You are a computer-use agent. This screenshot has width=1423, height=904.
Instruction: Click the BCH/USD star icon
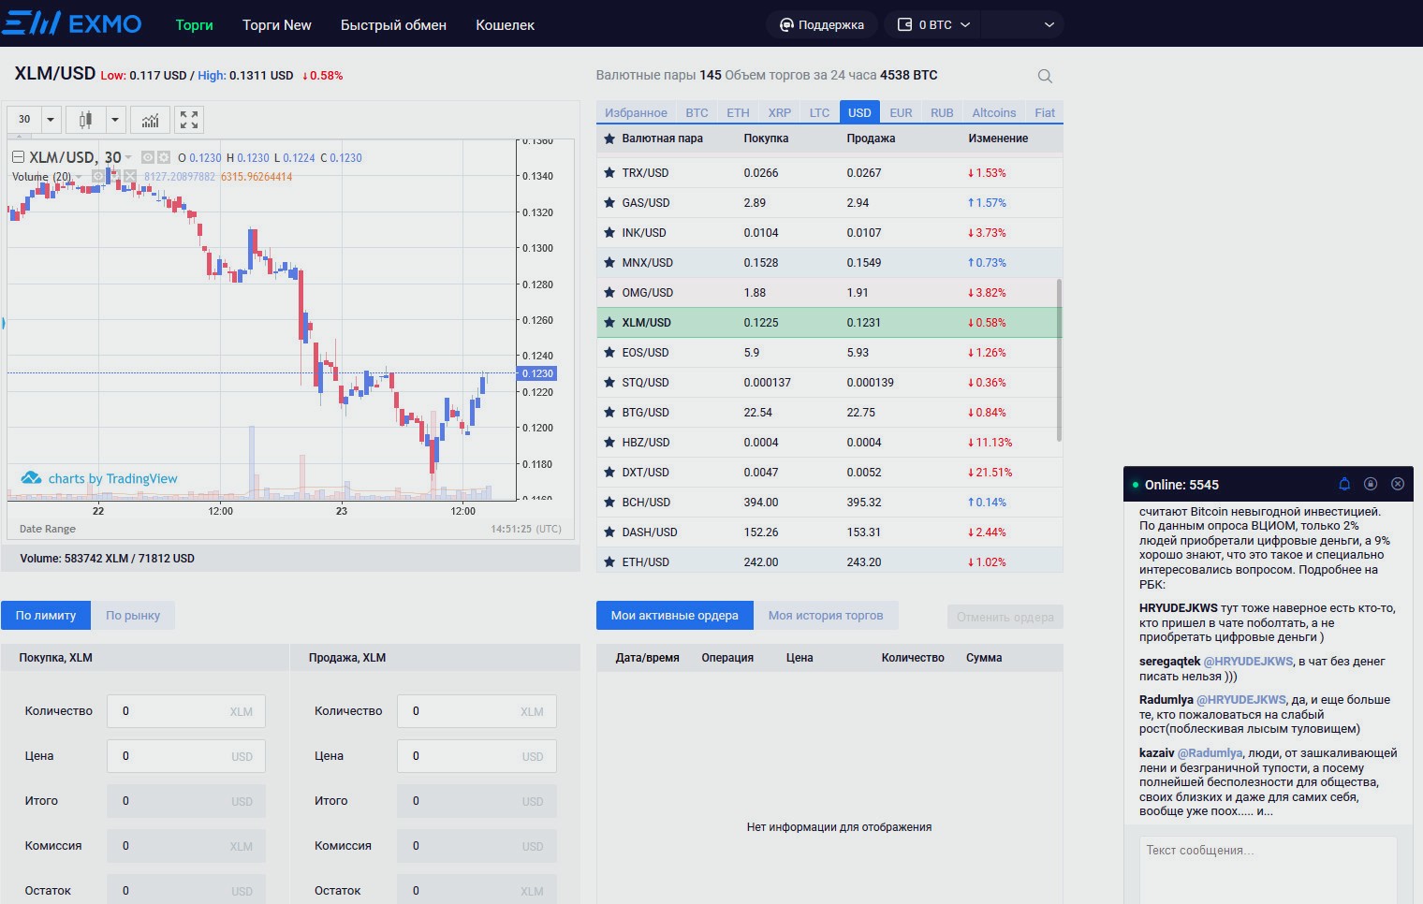(x=609, y=503)
